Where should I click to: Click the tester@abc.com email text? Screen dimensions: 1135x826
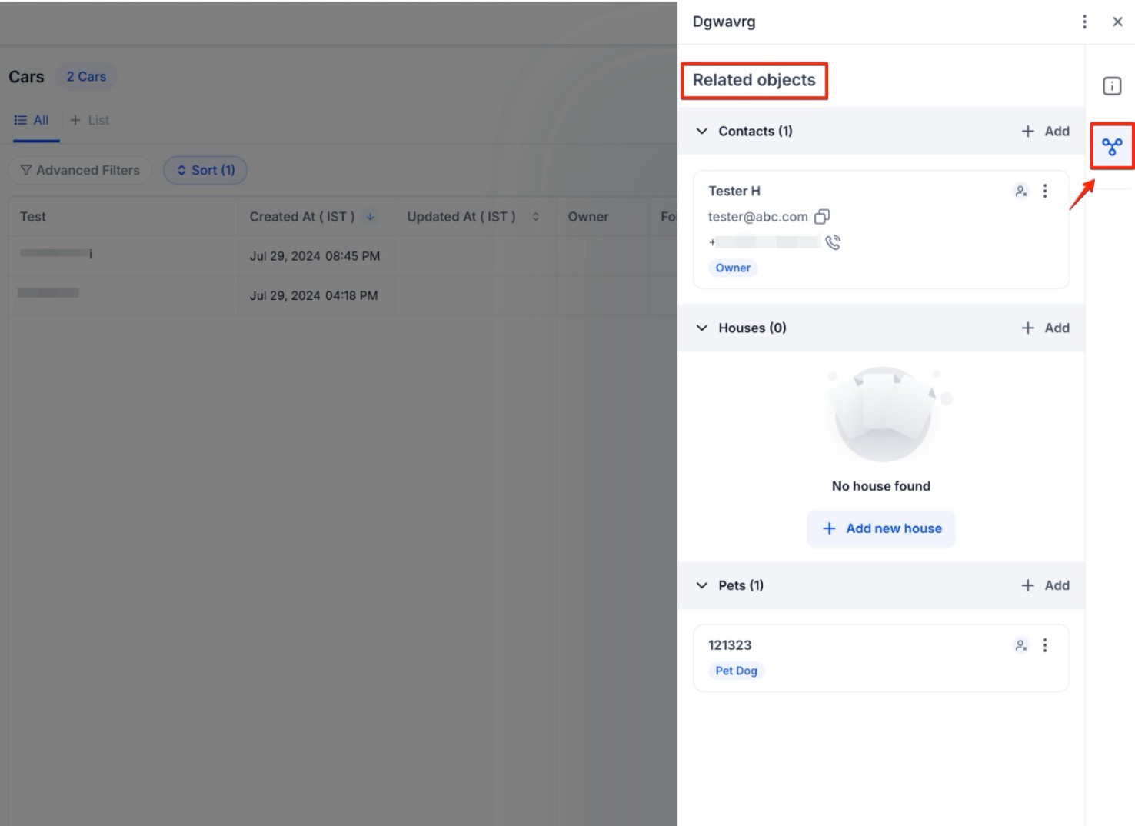coord(758,217)
